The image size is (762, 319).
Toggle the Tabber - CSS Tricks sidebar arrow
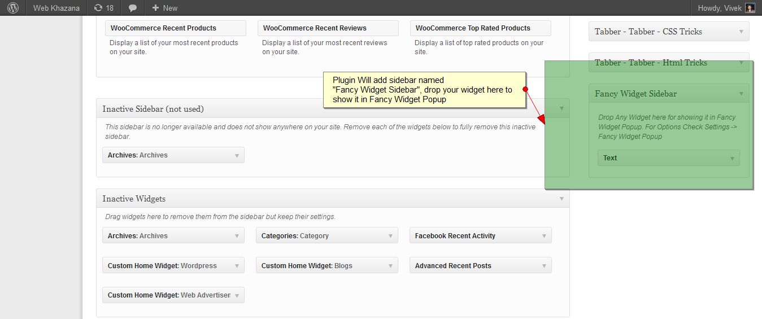(741, 32)
